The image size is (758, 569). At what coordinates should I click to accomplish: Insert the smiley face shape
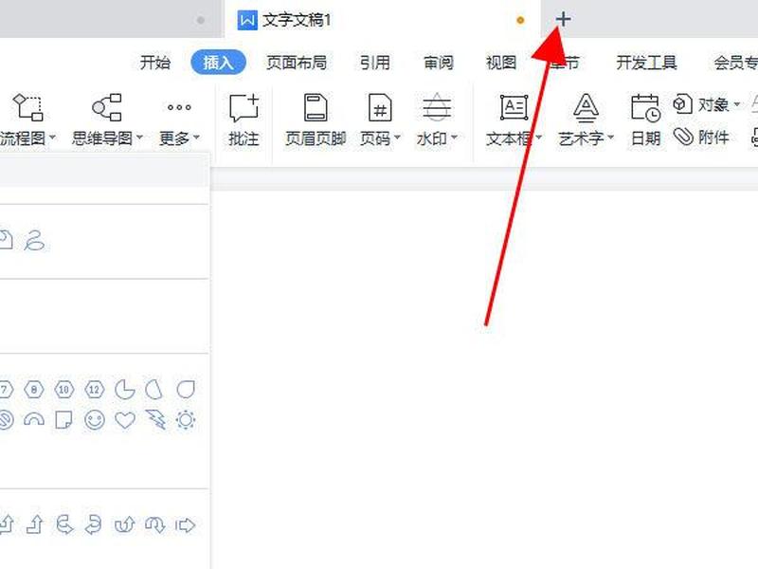94,420
